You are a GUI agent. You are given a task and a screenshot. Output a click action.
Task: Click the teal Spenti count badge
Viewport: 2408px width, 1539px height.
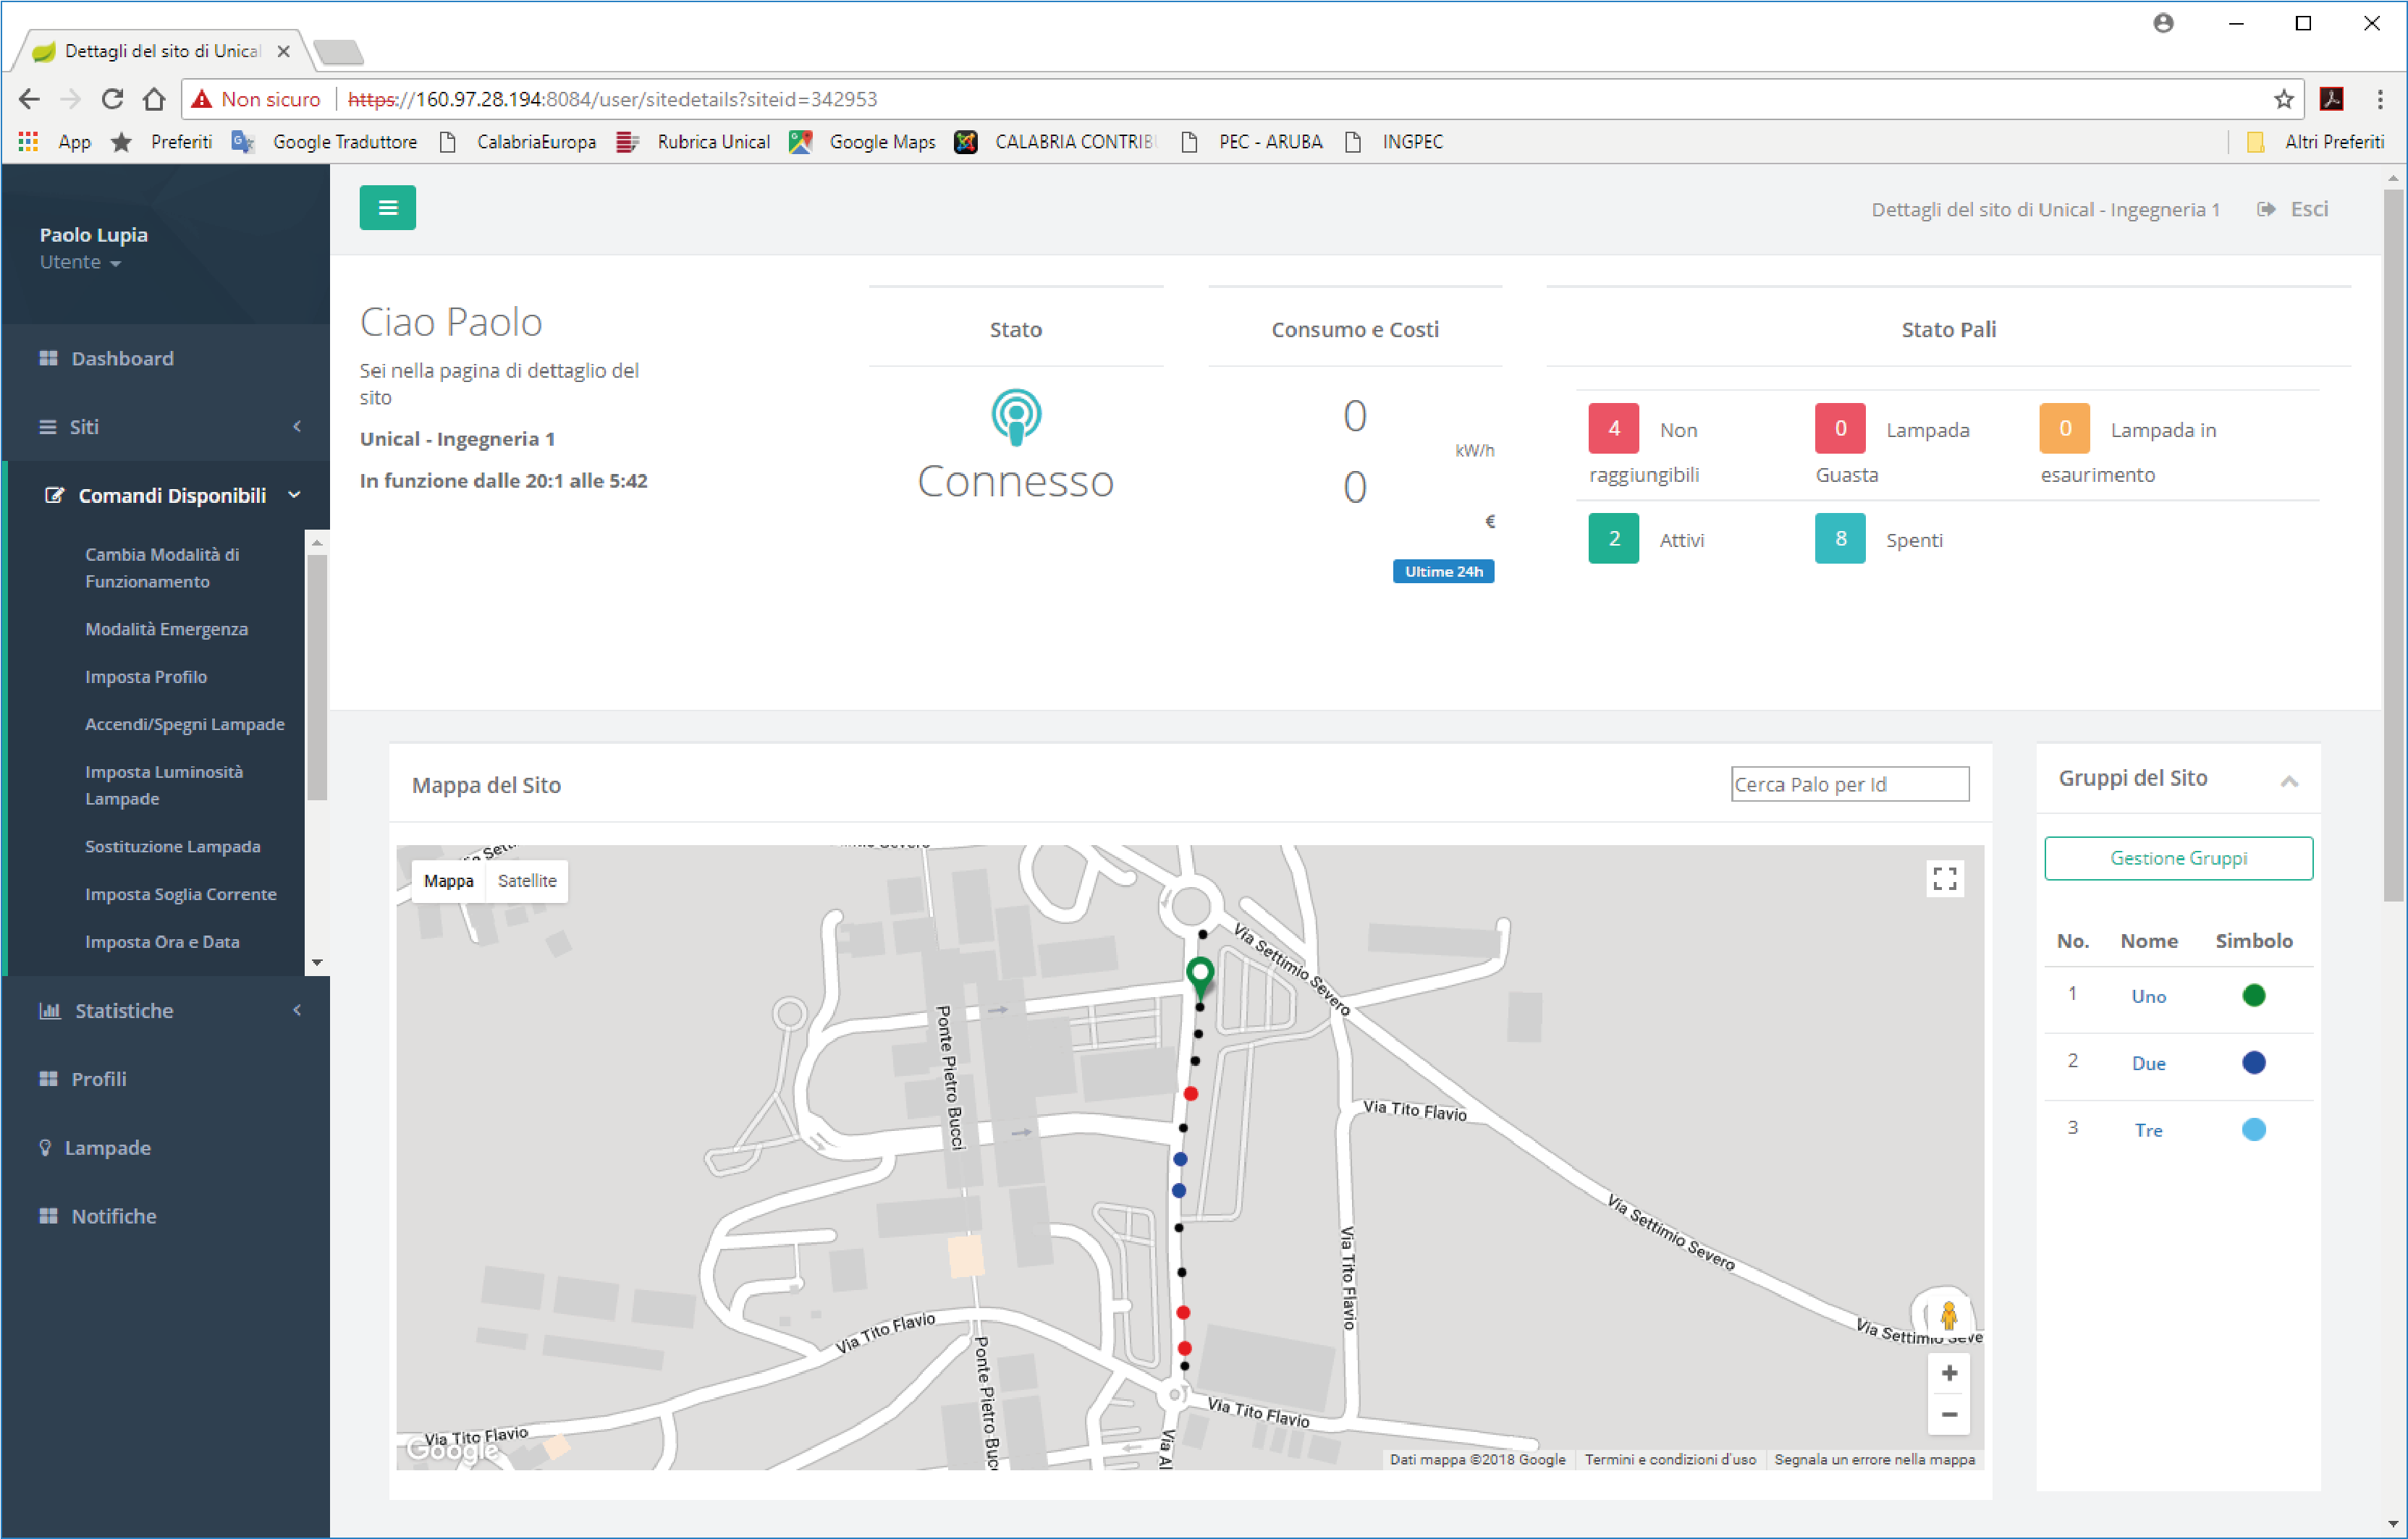point(1840,538)
